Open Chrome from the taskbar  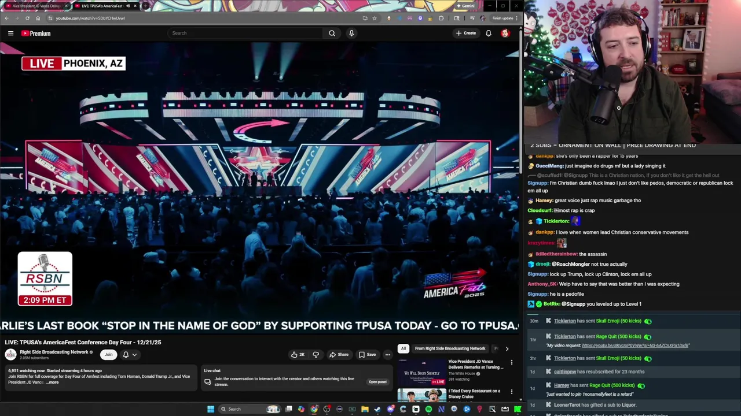[314, 409]
